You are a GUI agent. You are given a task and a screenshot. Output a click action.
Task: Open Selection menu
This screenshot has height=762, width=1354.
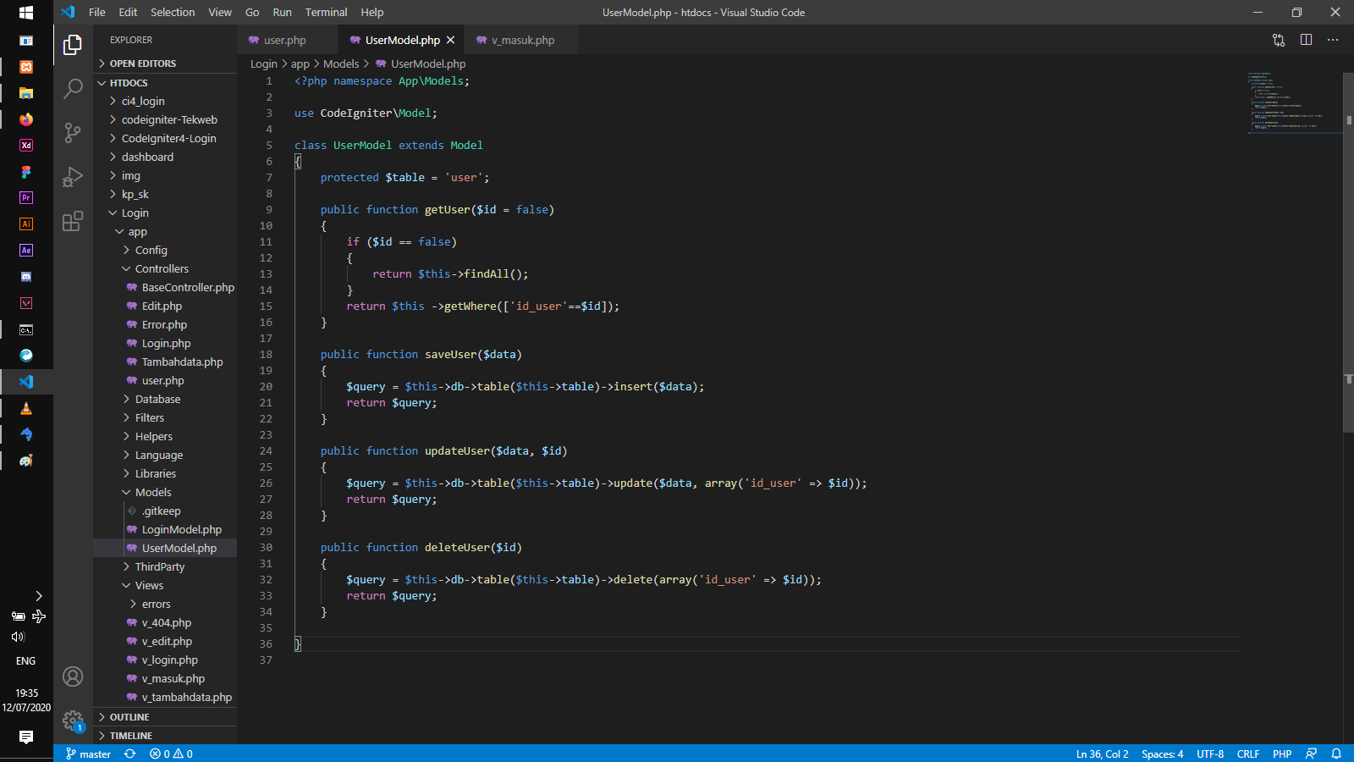click(173, 12)
